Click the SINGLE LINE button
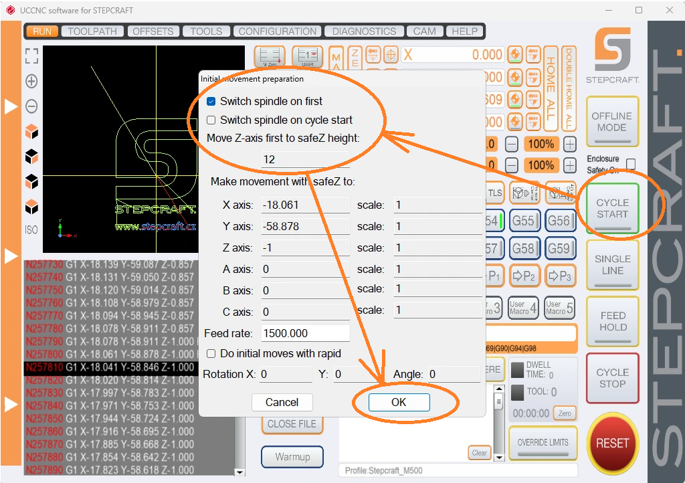Screen dimensions: 685x483 (613, 265)
